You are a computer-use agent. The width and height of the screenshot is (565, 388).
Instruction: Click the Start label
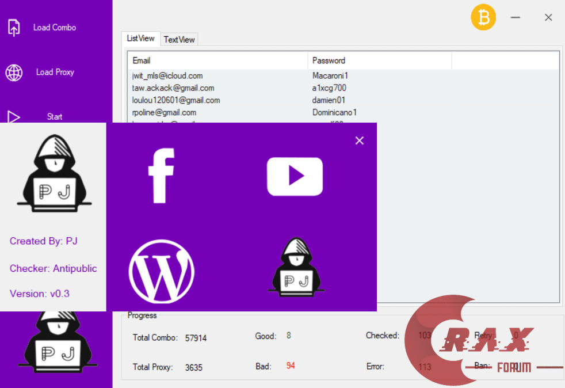(x=55, y=116)
